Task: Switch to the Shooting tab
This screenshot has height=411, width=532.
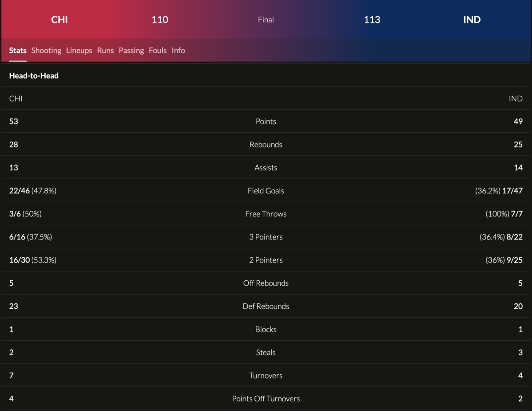Action: (x=46, y=51)
